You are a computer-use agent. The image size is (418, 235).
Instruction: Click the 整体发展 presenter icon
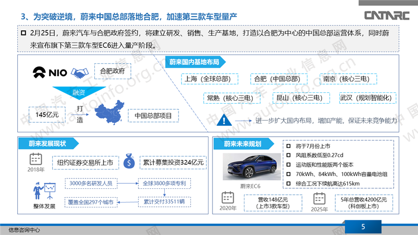tap(44, 191)
